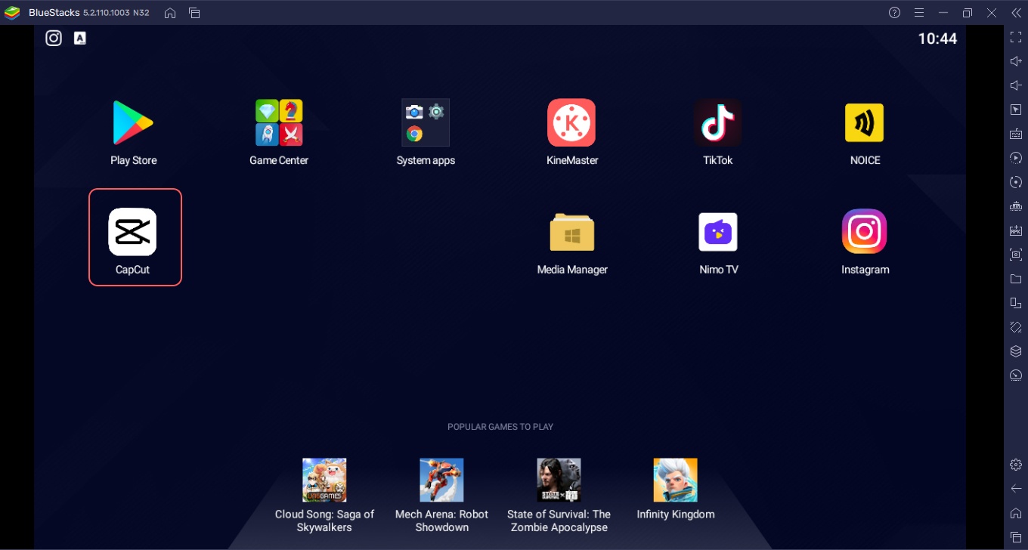Click the "Play Store" label text
The image size is (1028, 550).
tap(133, 160)
